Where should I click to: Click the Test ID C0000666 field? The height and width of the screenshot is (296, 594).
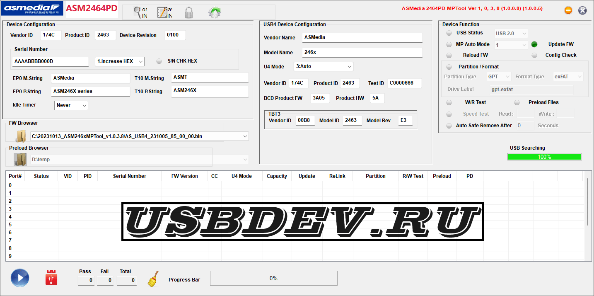[405, 83]
